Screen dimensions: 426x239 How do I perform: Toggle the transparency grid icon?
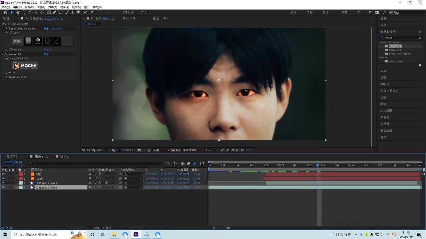(x=178, y=150)
